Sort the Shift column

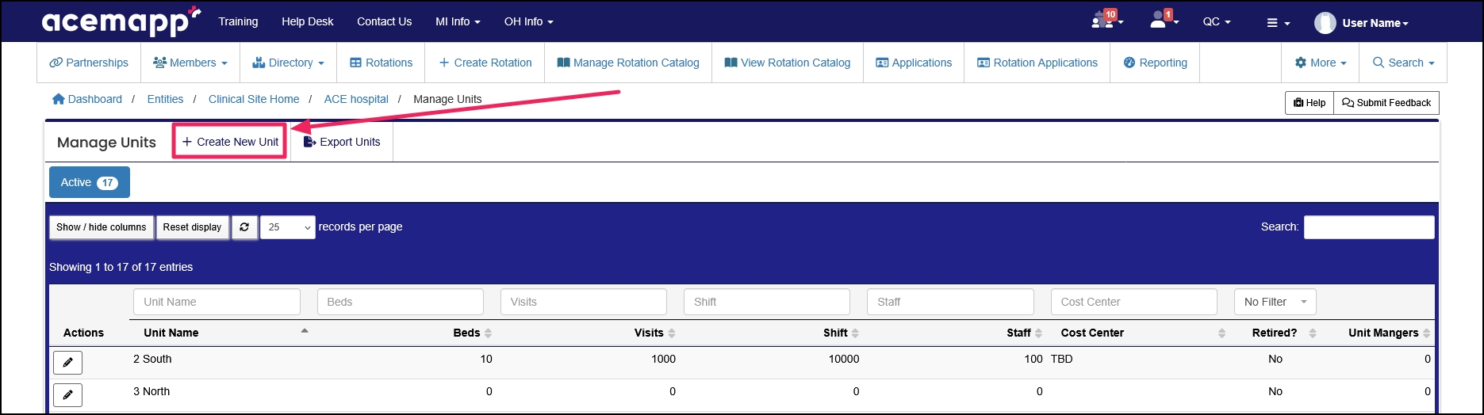(855, 333)
